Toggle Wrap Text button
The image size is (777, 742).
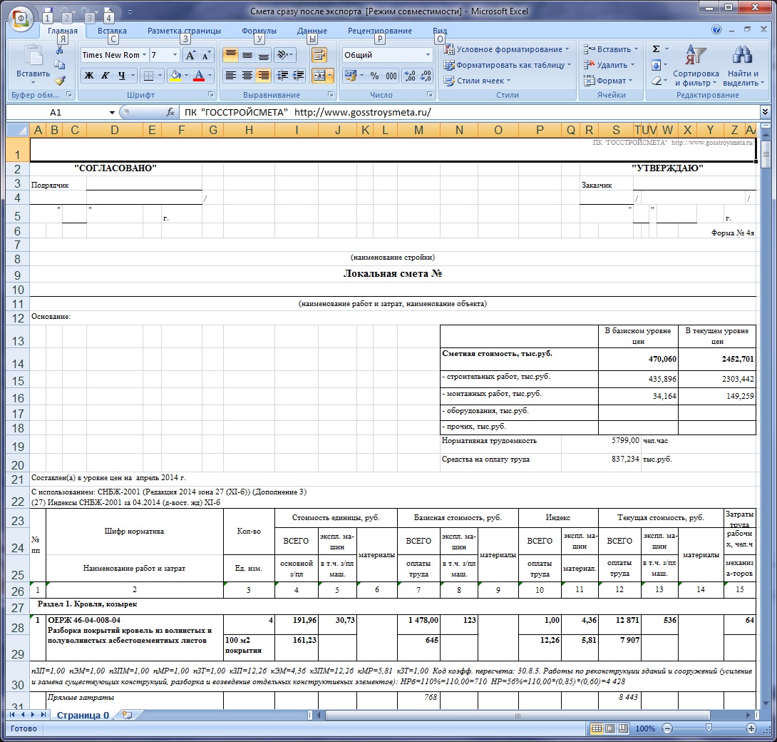point(319,56)
